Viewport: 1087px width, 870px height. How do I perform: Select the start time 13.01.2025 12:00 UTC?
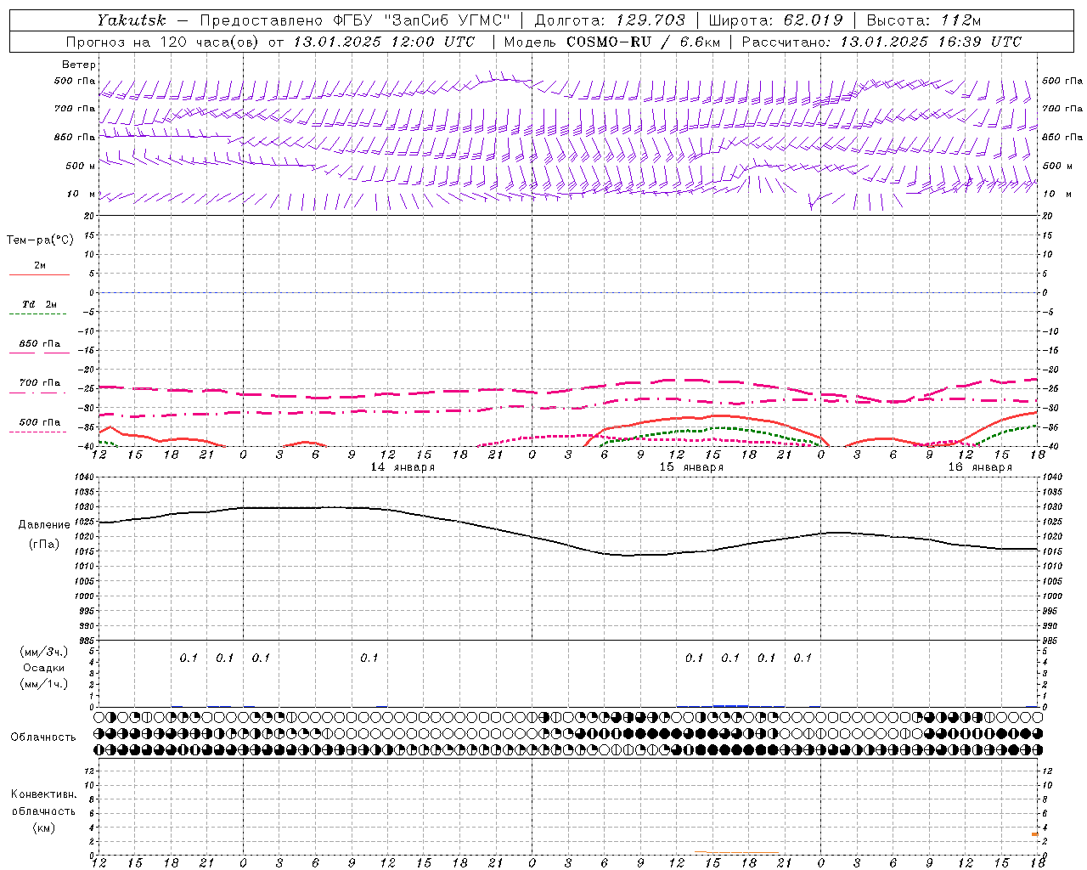384,42
